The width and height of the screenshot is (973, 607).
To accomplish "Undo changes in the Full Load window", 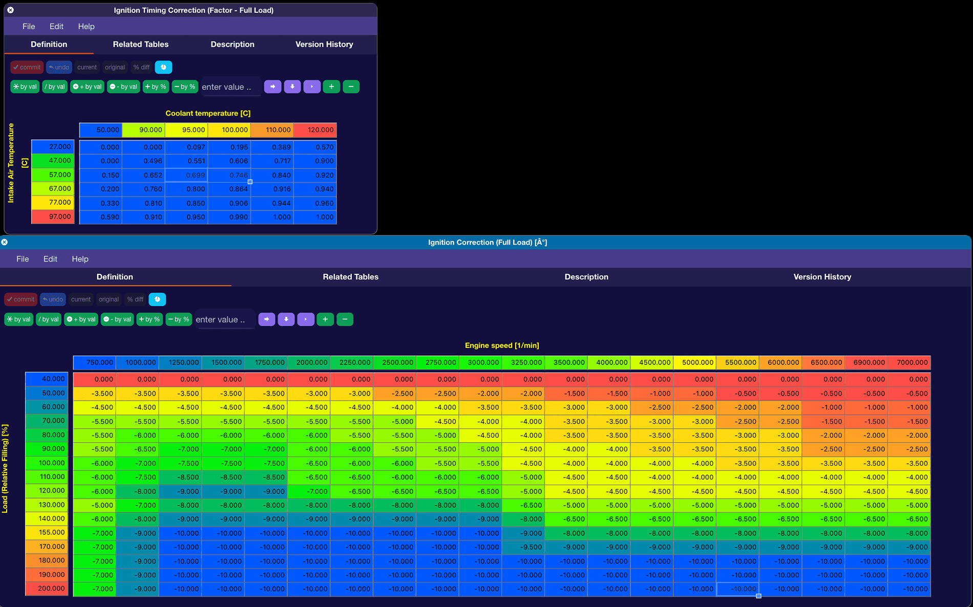I will (53, 299).
